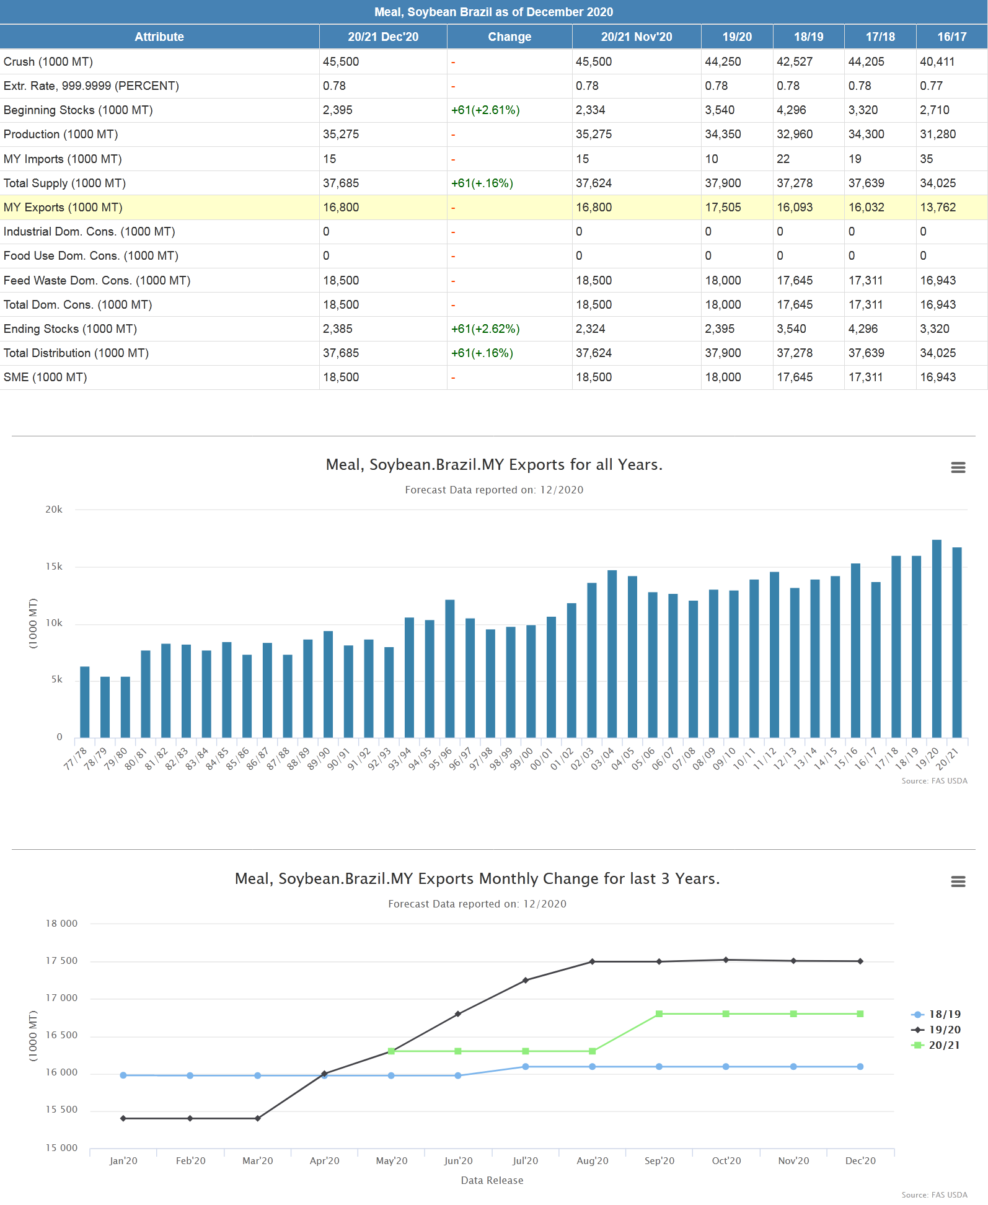The image size is (988, 1205).
Task: Click the 20/21 bar in exports chart
Action: click(957, 642)
